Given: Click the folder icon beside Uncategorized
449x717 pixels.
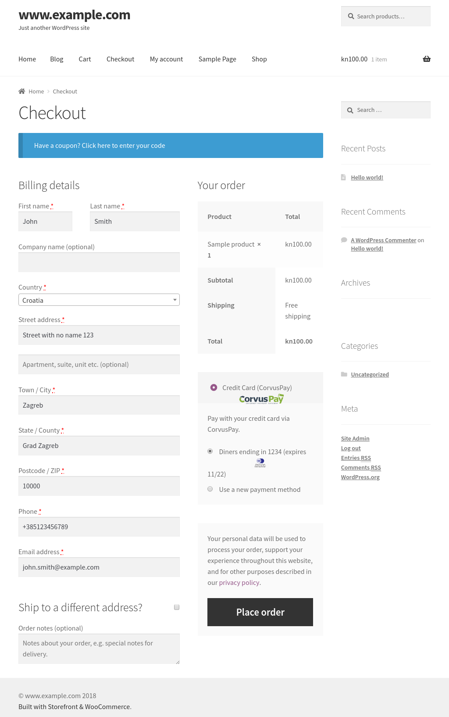Looking at the screenshot, I should [x=344, y=374].
